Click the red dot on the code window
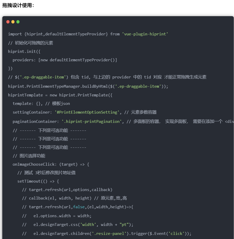 [8, 22]
